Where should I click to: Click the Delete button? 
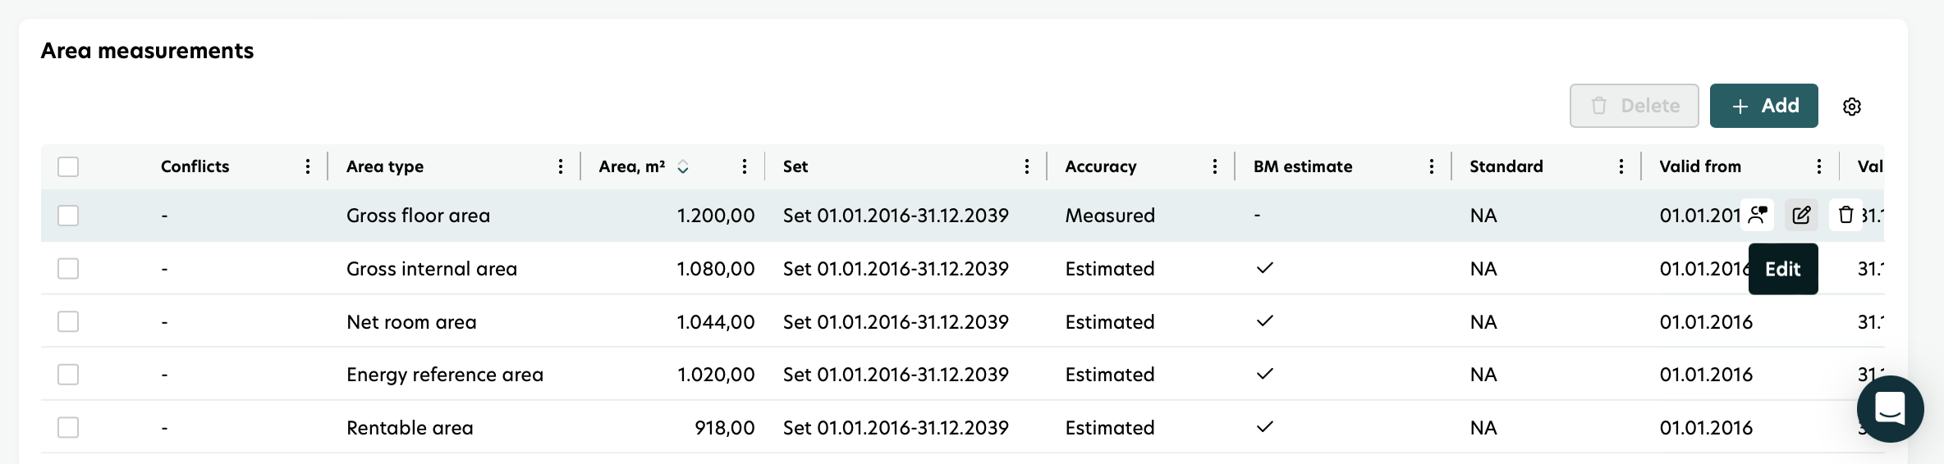(1634, 106)
